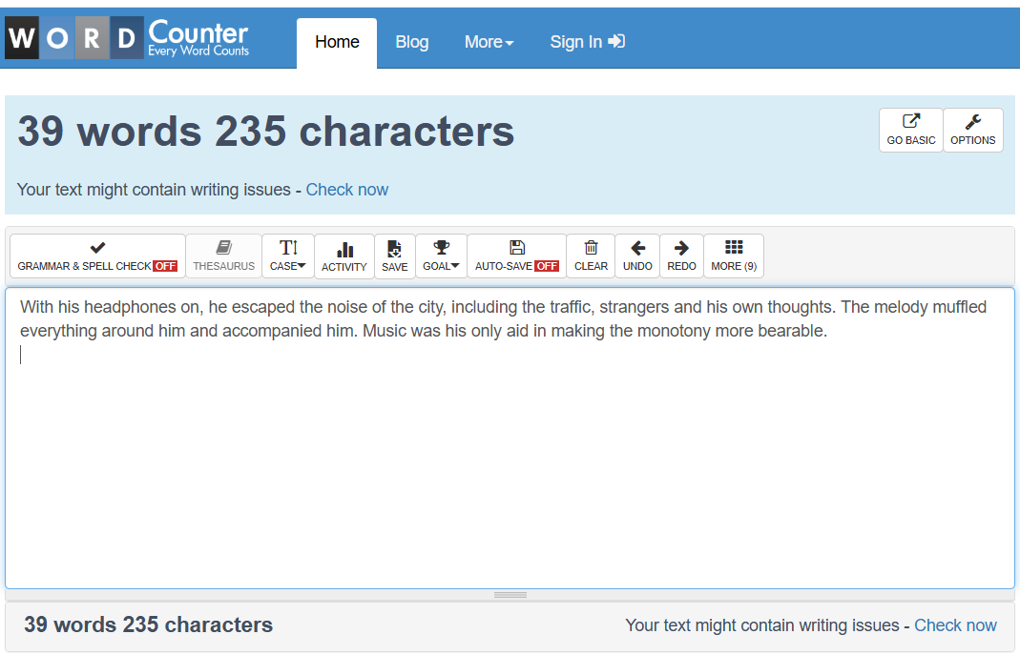The image size is (1020, 655).
Task: Open the Home tab
Action: pyautogui.click(x=337, y=42)
